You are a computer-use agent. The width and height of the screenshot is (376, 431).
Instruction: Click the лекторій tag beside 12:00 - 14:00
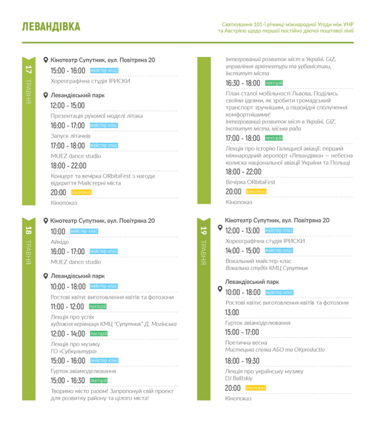(x=98, y=334)
